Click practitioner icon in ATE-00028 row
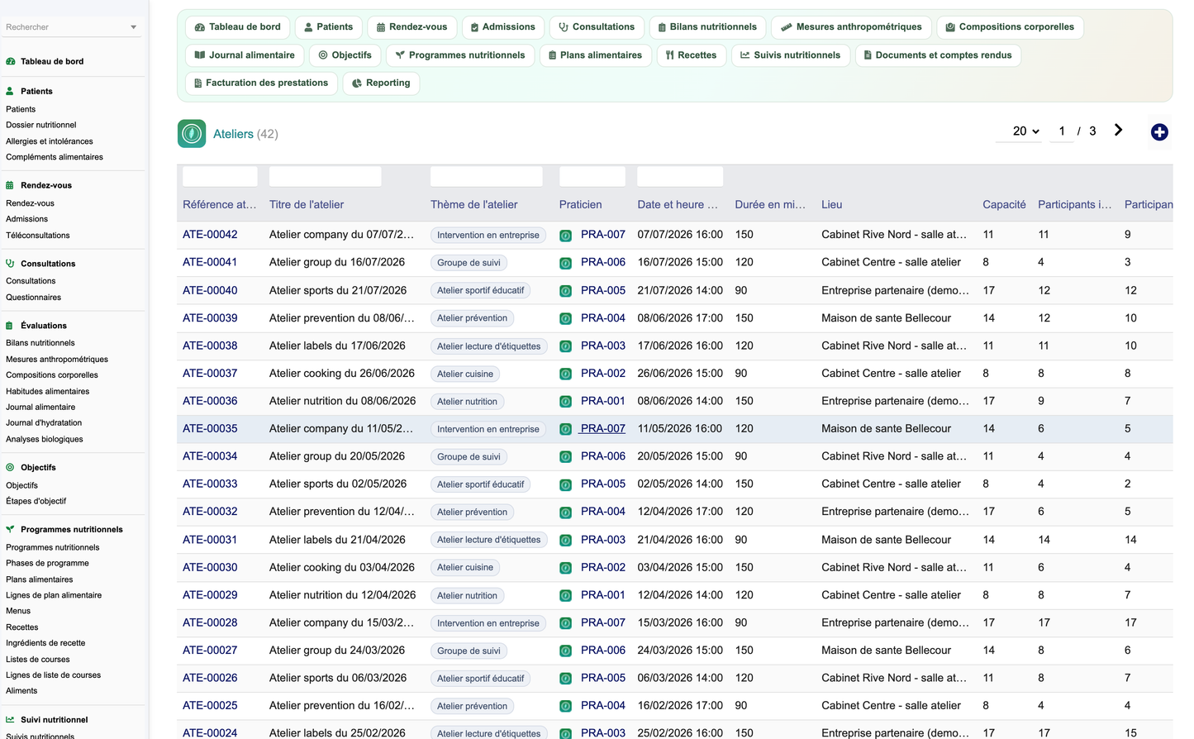The width and height of the screenshot is (1194, 739). point(566,623)
